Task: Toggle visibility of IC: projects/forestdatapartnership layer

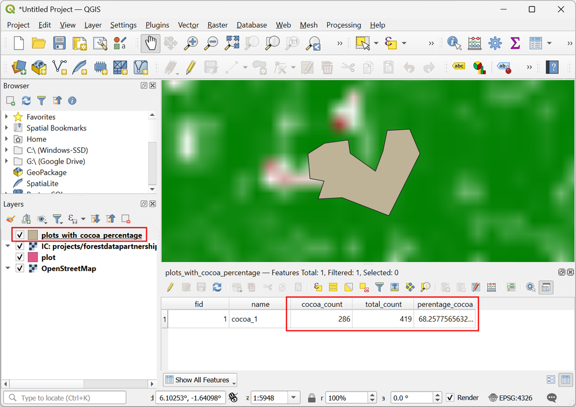Action: pos(20,246)
